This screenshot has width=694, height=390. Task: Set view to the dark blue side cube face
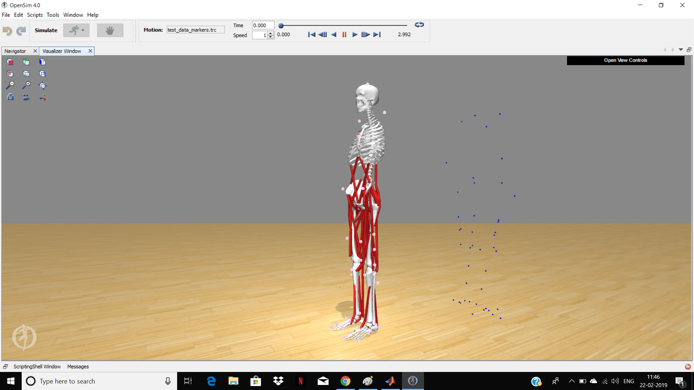pos(42,62)
